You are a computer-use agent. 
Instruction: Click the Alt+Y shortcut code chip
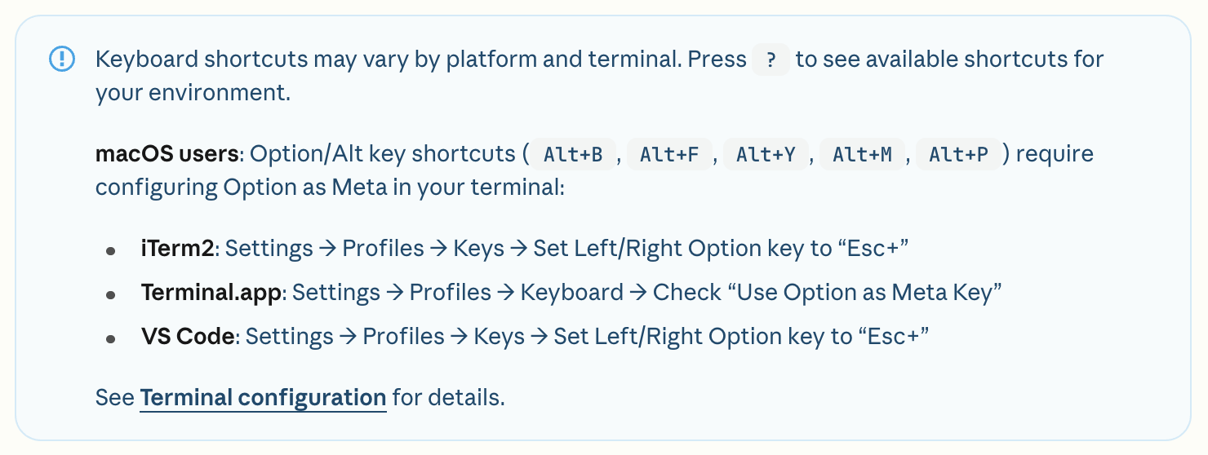[766, 155]
